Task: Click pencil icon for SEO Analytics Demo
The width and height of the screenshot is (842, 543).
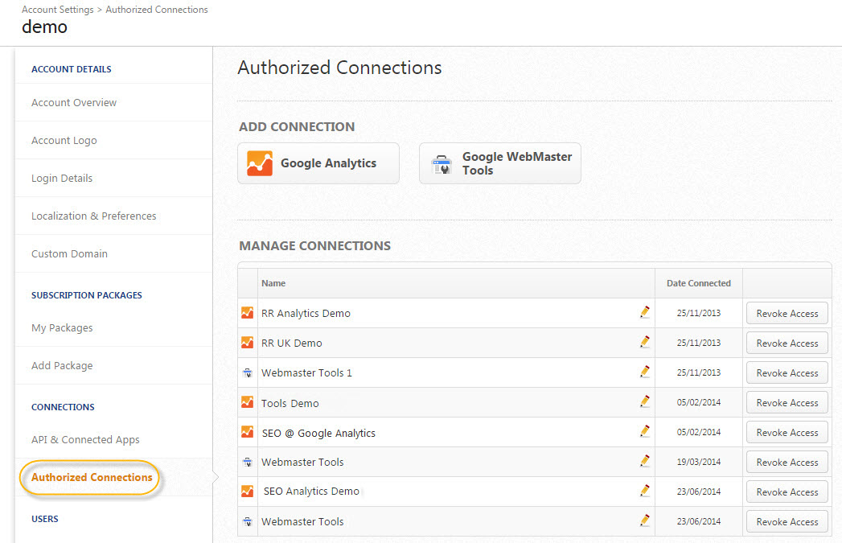Action: (x=644, y=491)
